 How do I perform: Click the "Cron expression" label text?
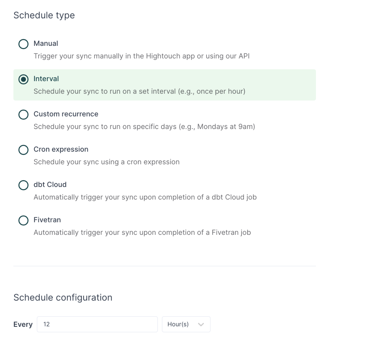(61, 149)
